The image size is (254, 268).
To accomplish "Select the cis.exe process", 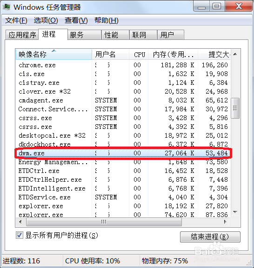I will 123,74.
